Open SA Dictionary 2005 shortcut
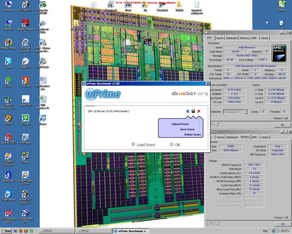Image resolution: width=292 pixels, height=234 pixels. pyautogui.click(x=8, y=216)
